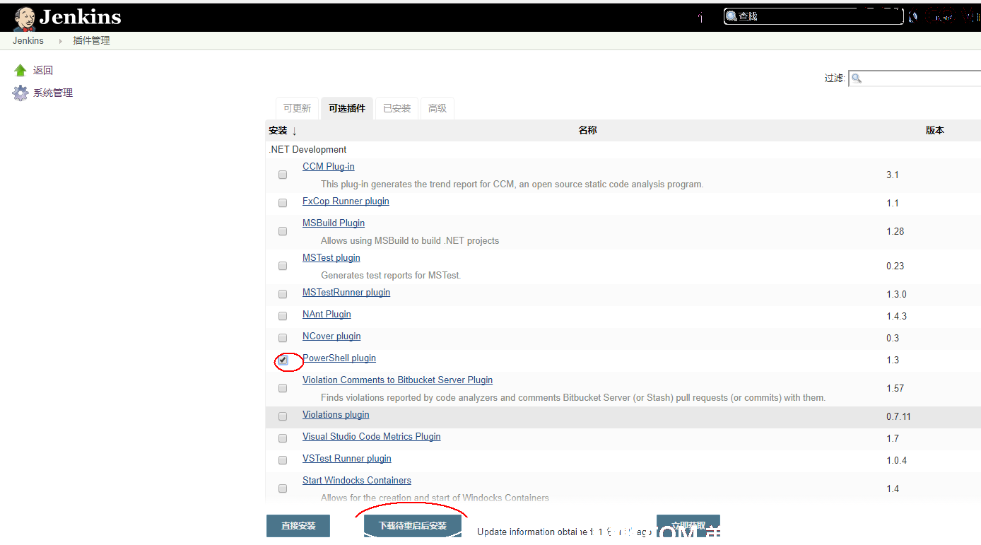Click the 下载待重启后安装 button

[x=413, y=526]
